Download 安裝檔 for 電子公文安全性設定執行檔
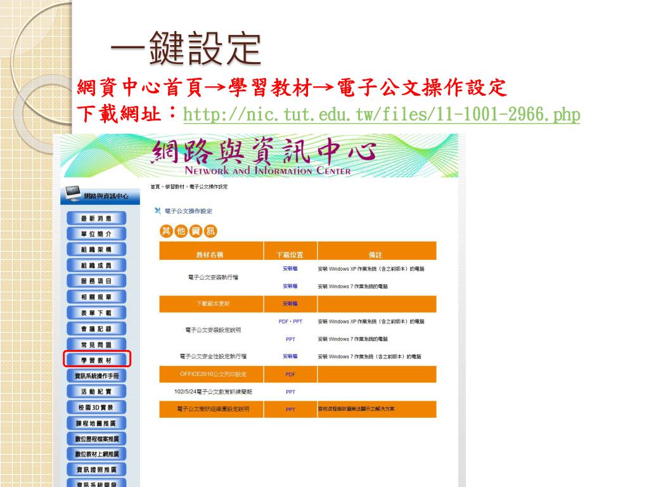This screenshot has height=487, width=649. (290, 356)
